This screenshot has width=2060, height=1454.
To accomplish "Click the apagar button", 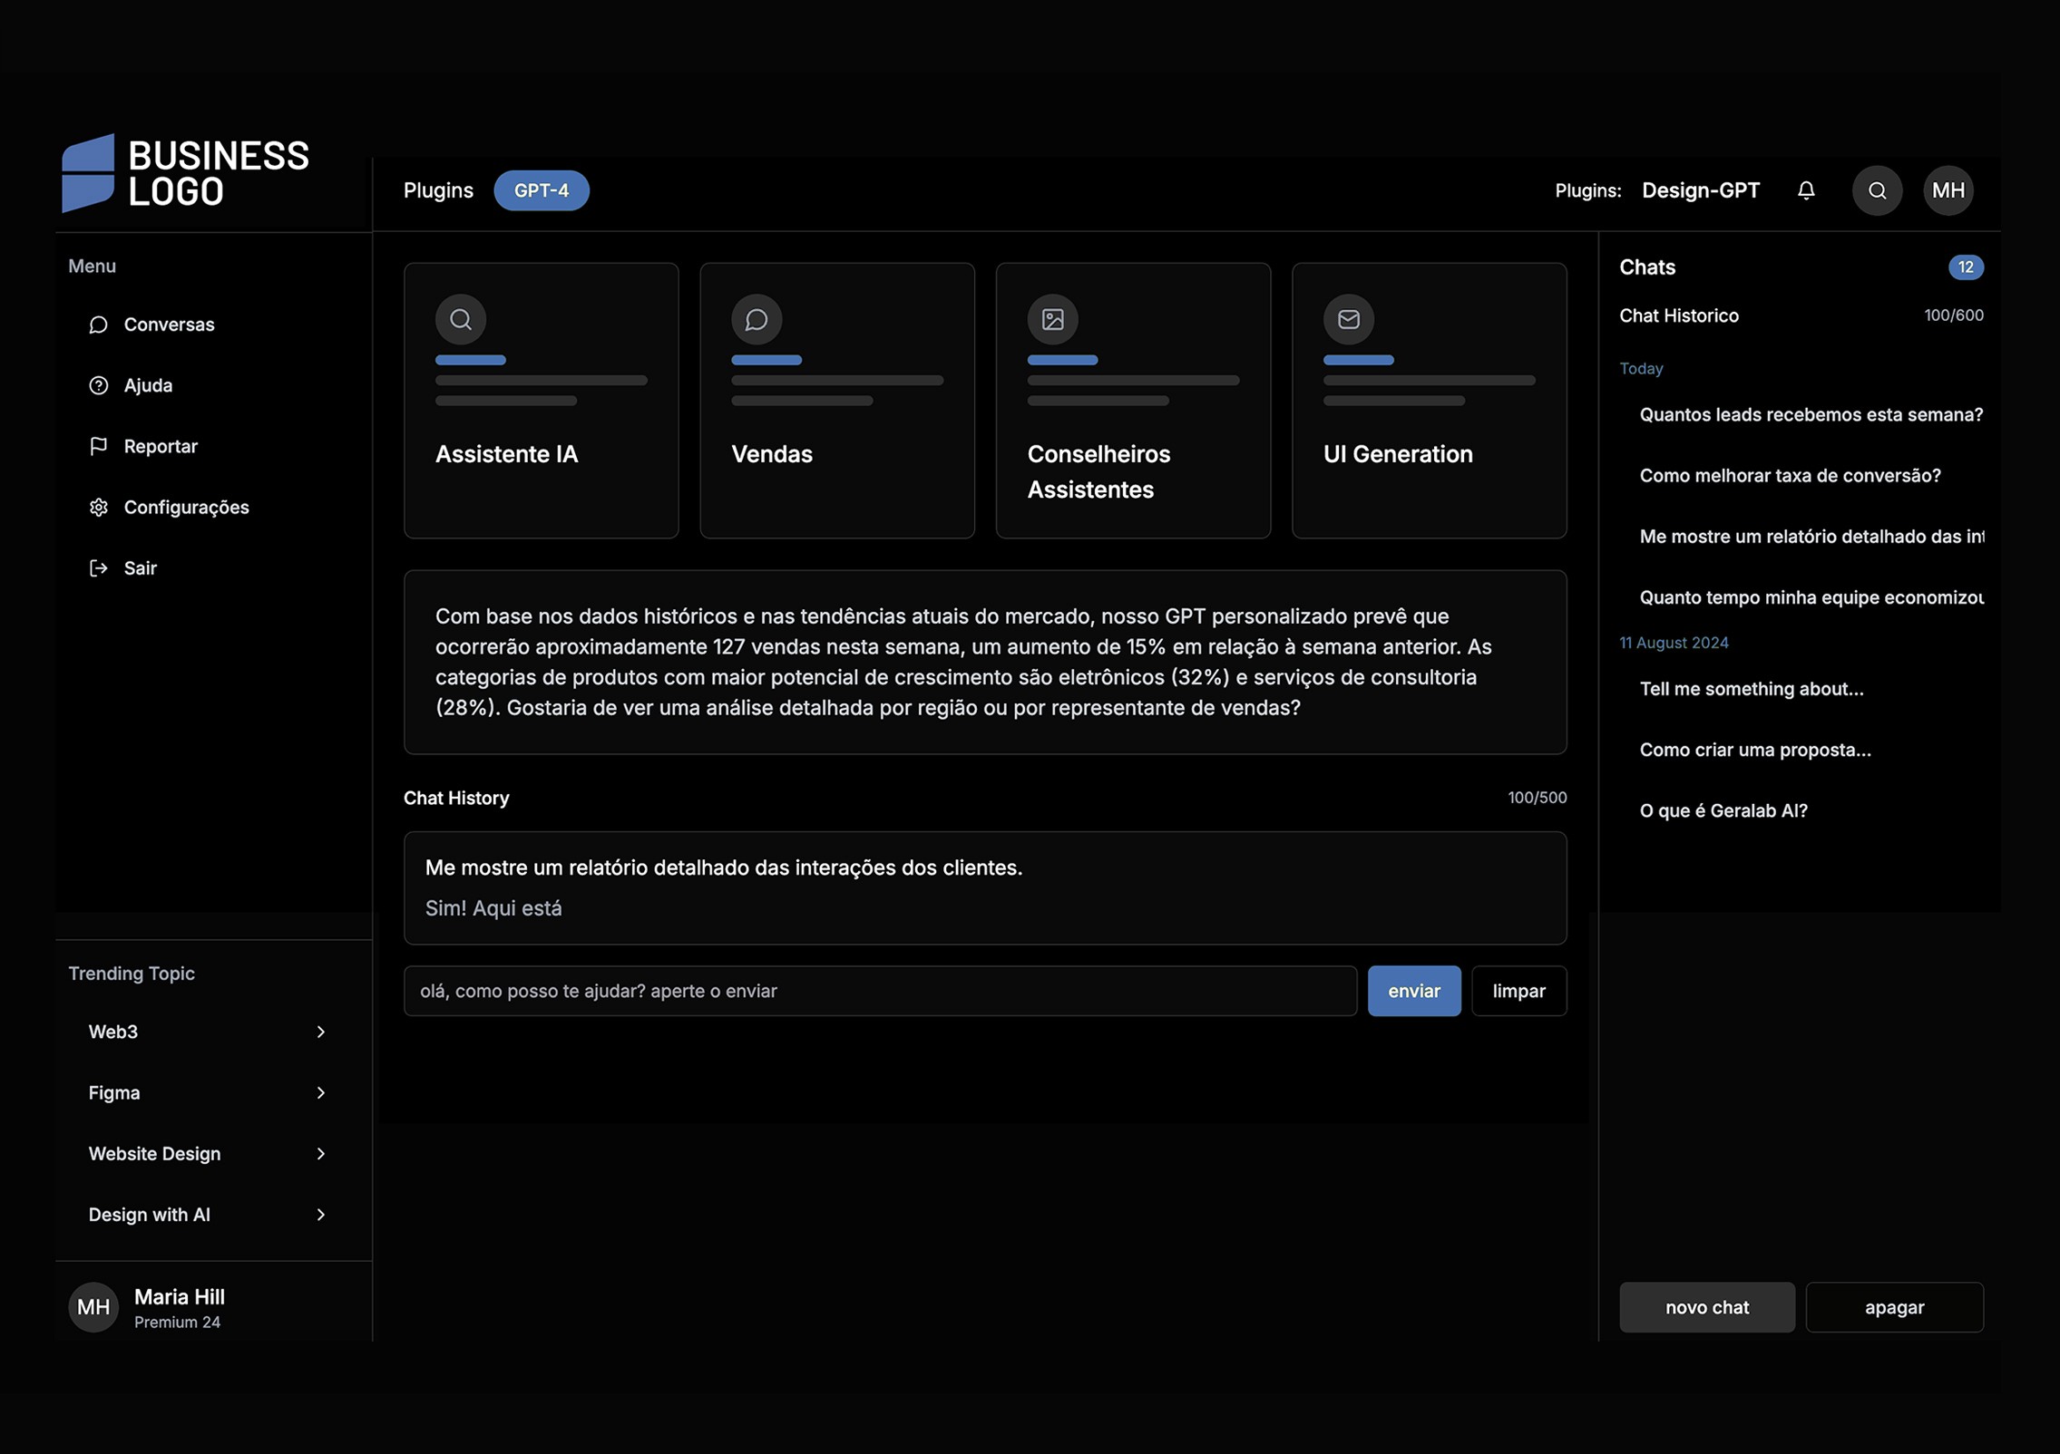I will click(1894, 1307).
